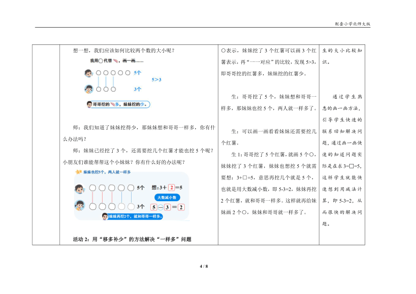Click the sister avatar in the lower circle diagram
This screenshot has width=416, height=294.
click(80, 206)
